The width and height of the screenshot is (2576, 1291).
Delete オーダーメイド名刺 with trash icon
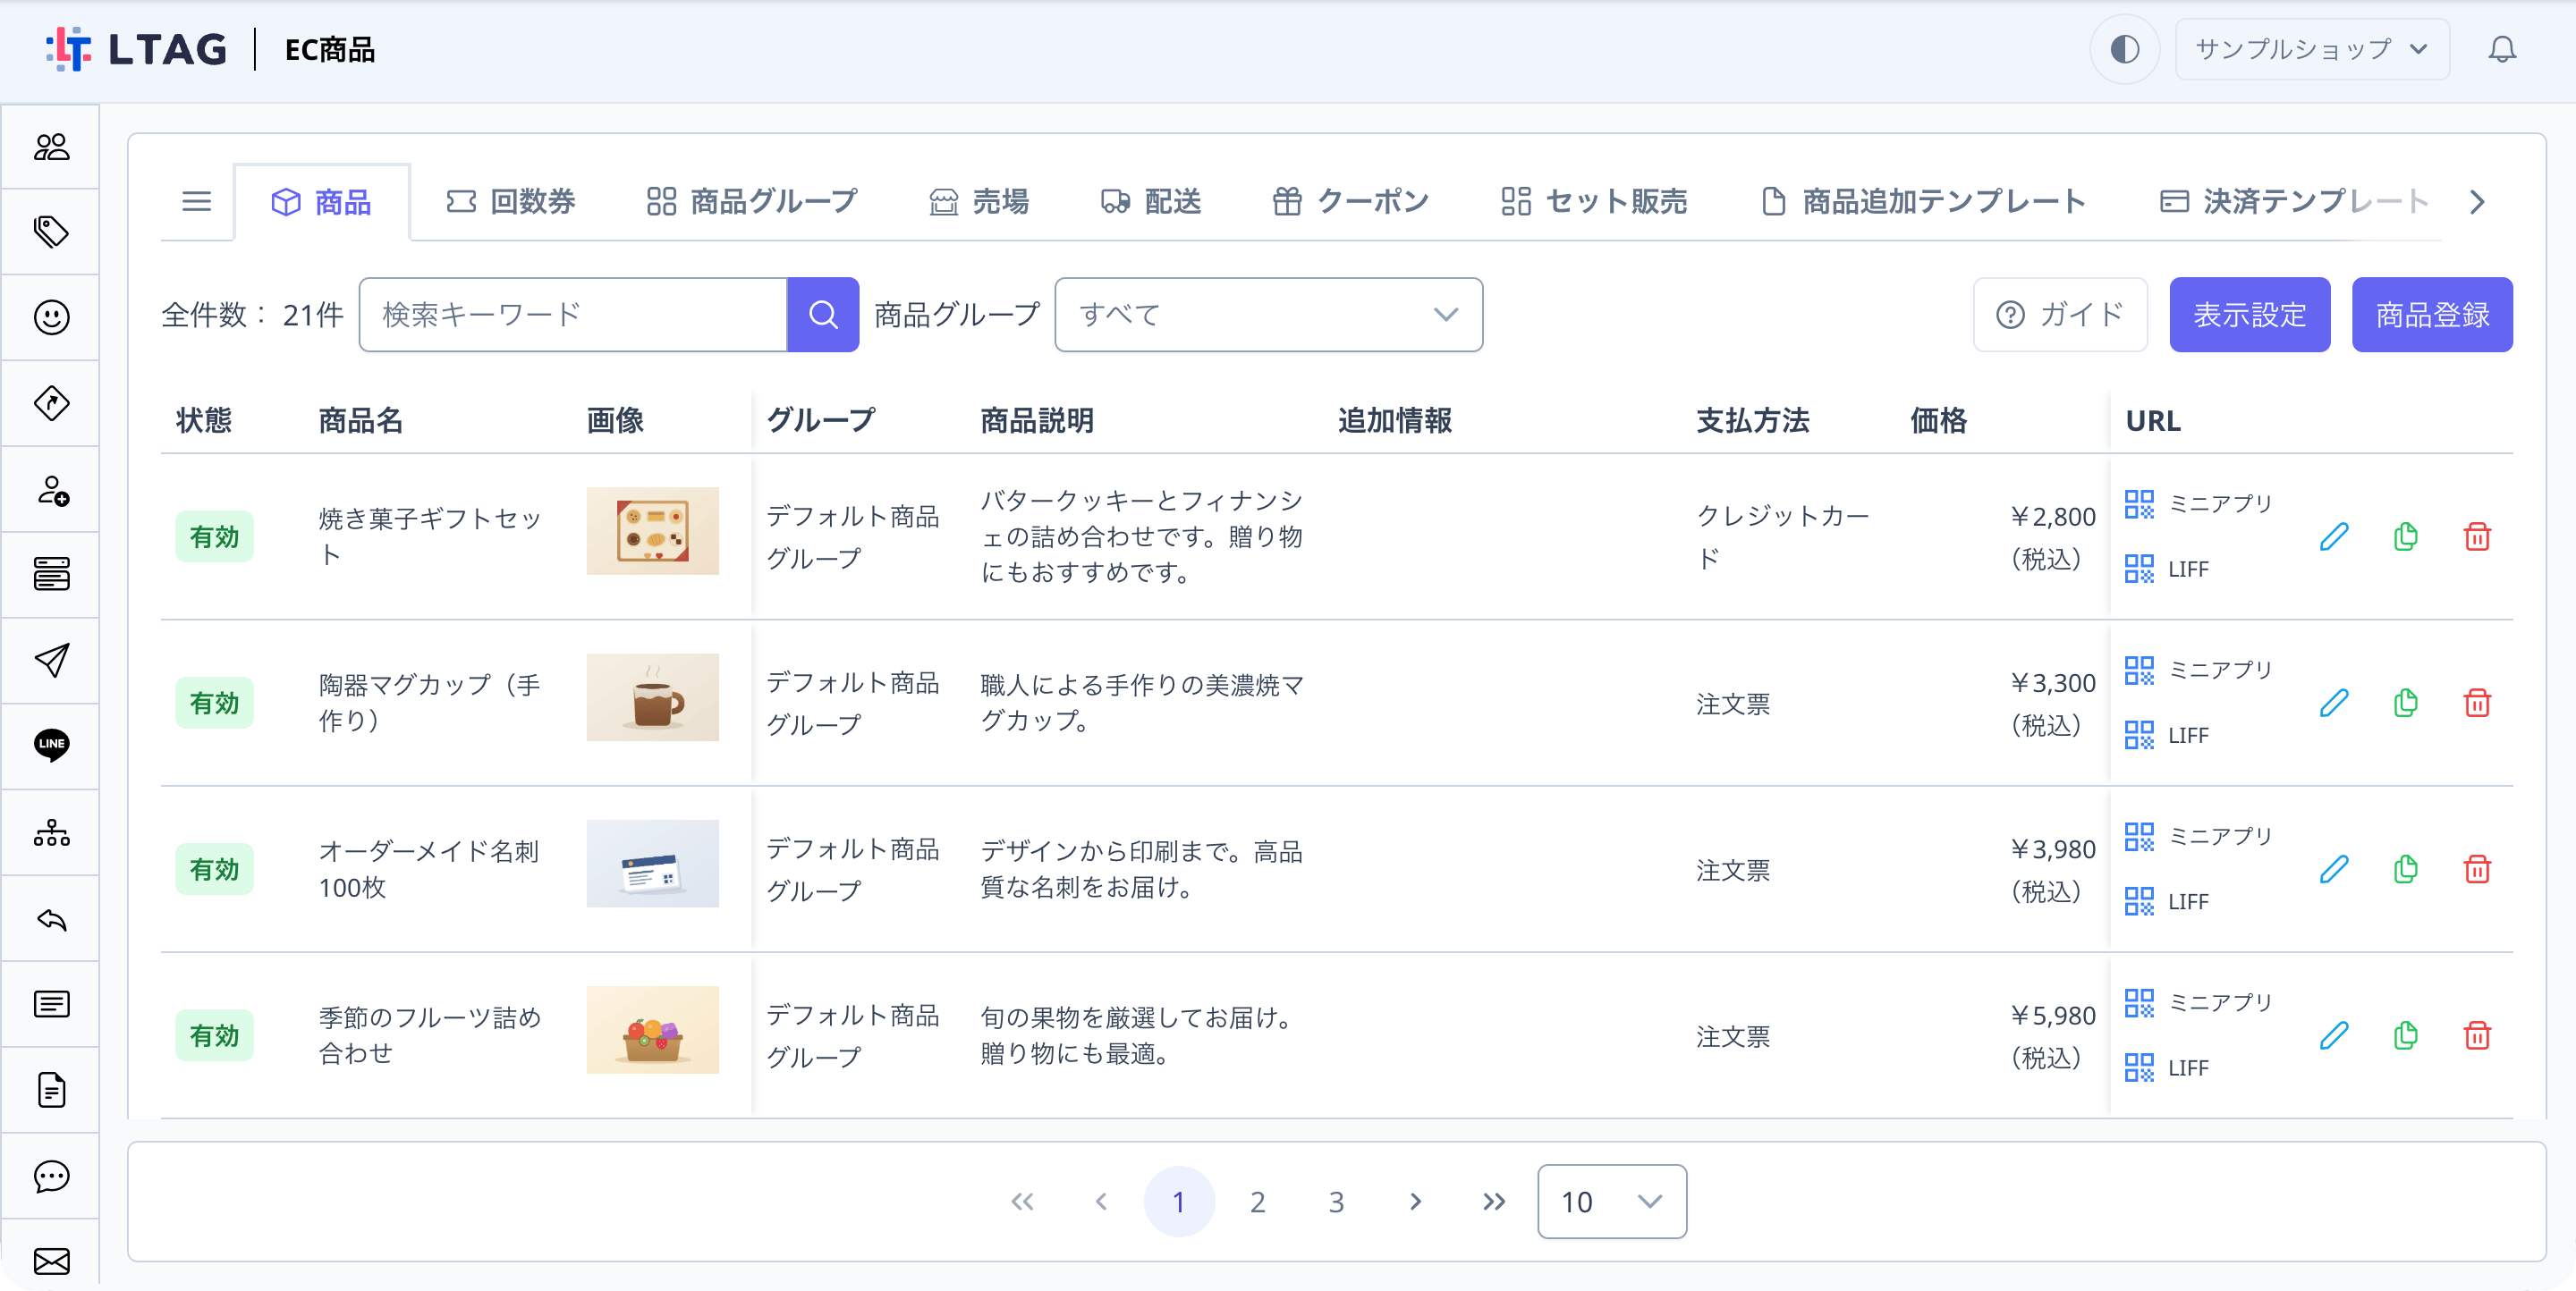tap(2477, 869)
